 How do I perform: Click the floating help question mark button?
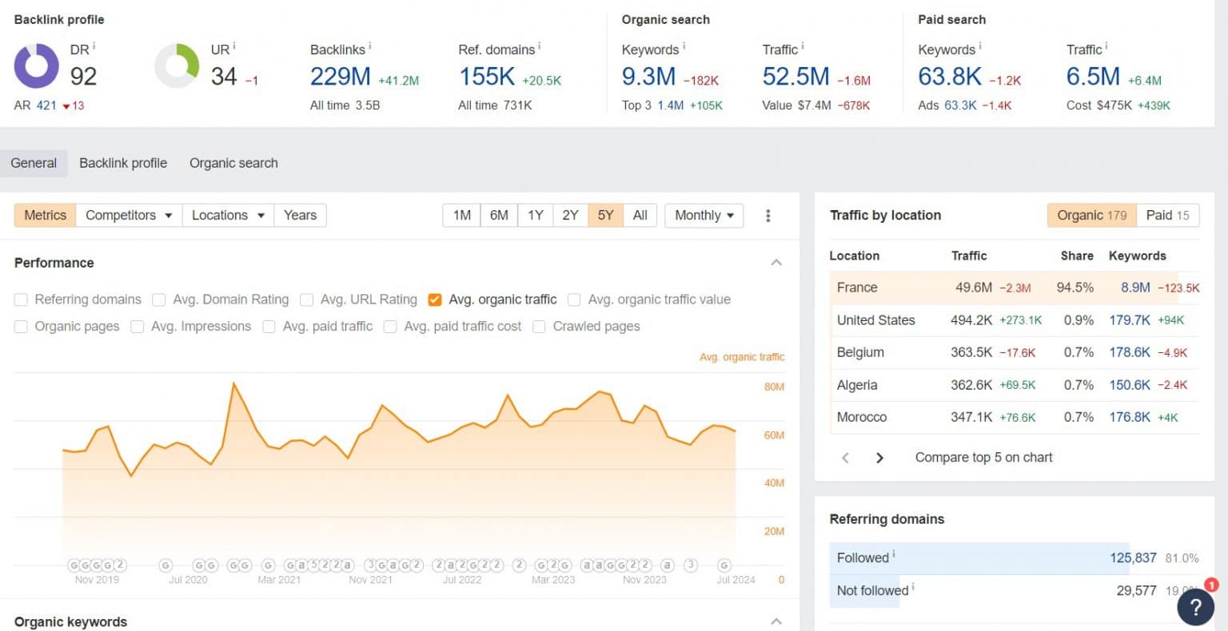coord(1196,607)
